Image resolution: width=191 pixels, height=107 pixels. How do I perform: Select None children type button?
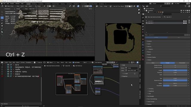pos(153,63)
